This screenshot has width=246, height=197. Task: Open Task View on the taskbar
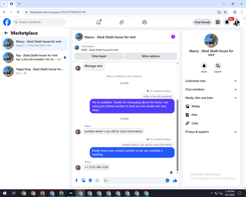pos(14,193)
